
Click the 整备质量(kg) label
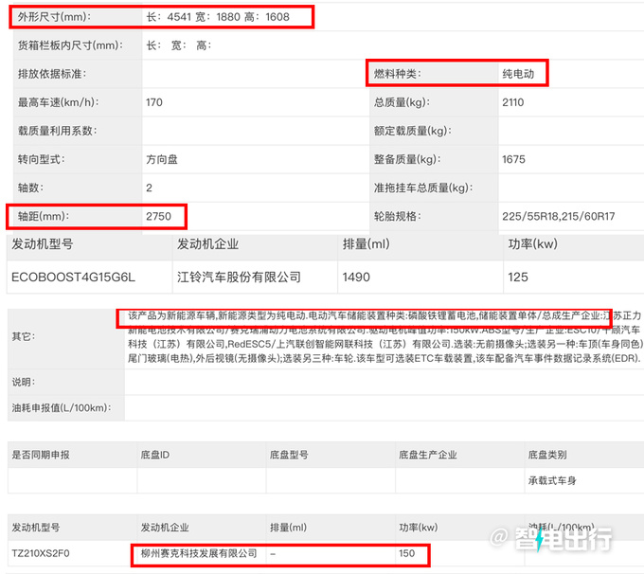point(406,159)
